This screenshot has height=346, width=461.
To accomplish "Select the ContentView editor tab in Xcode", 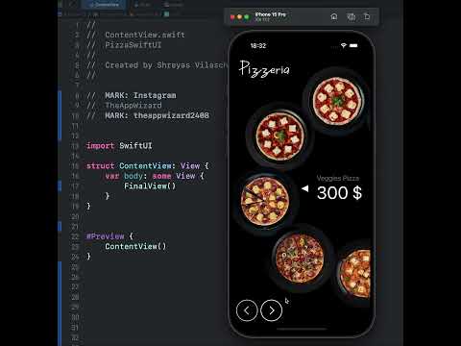I will (104, 5).
